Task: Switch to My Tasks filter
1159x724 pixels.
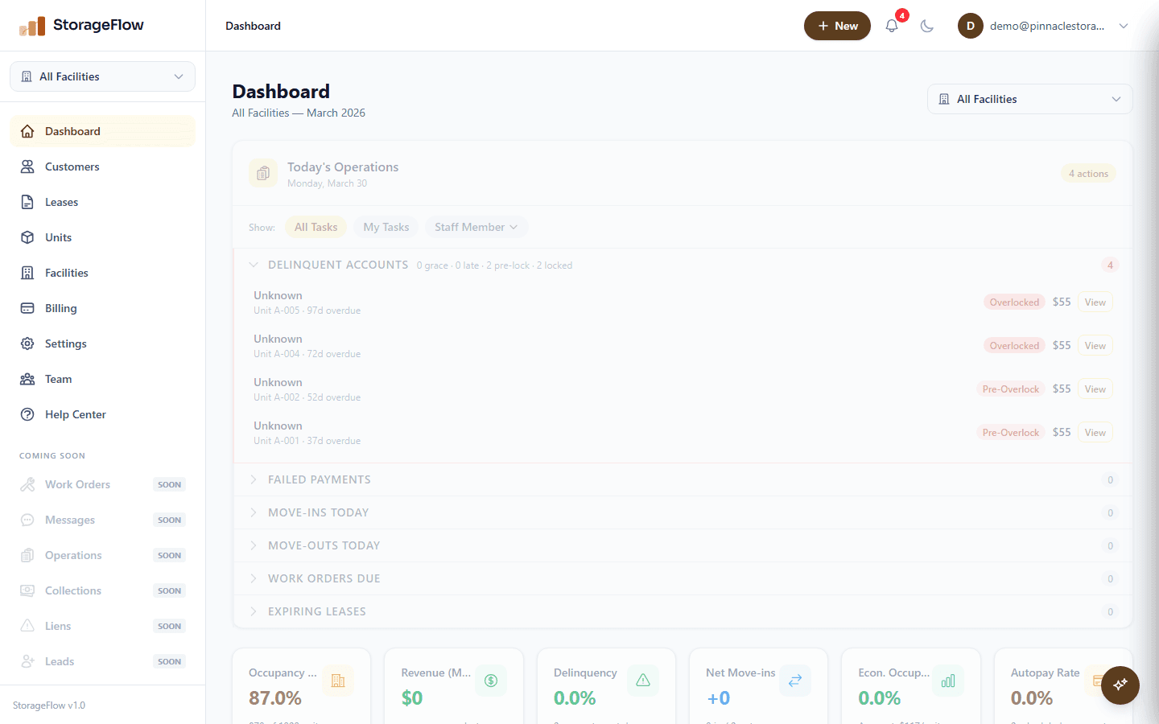Action: [386, 227]
